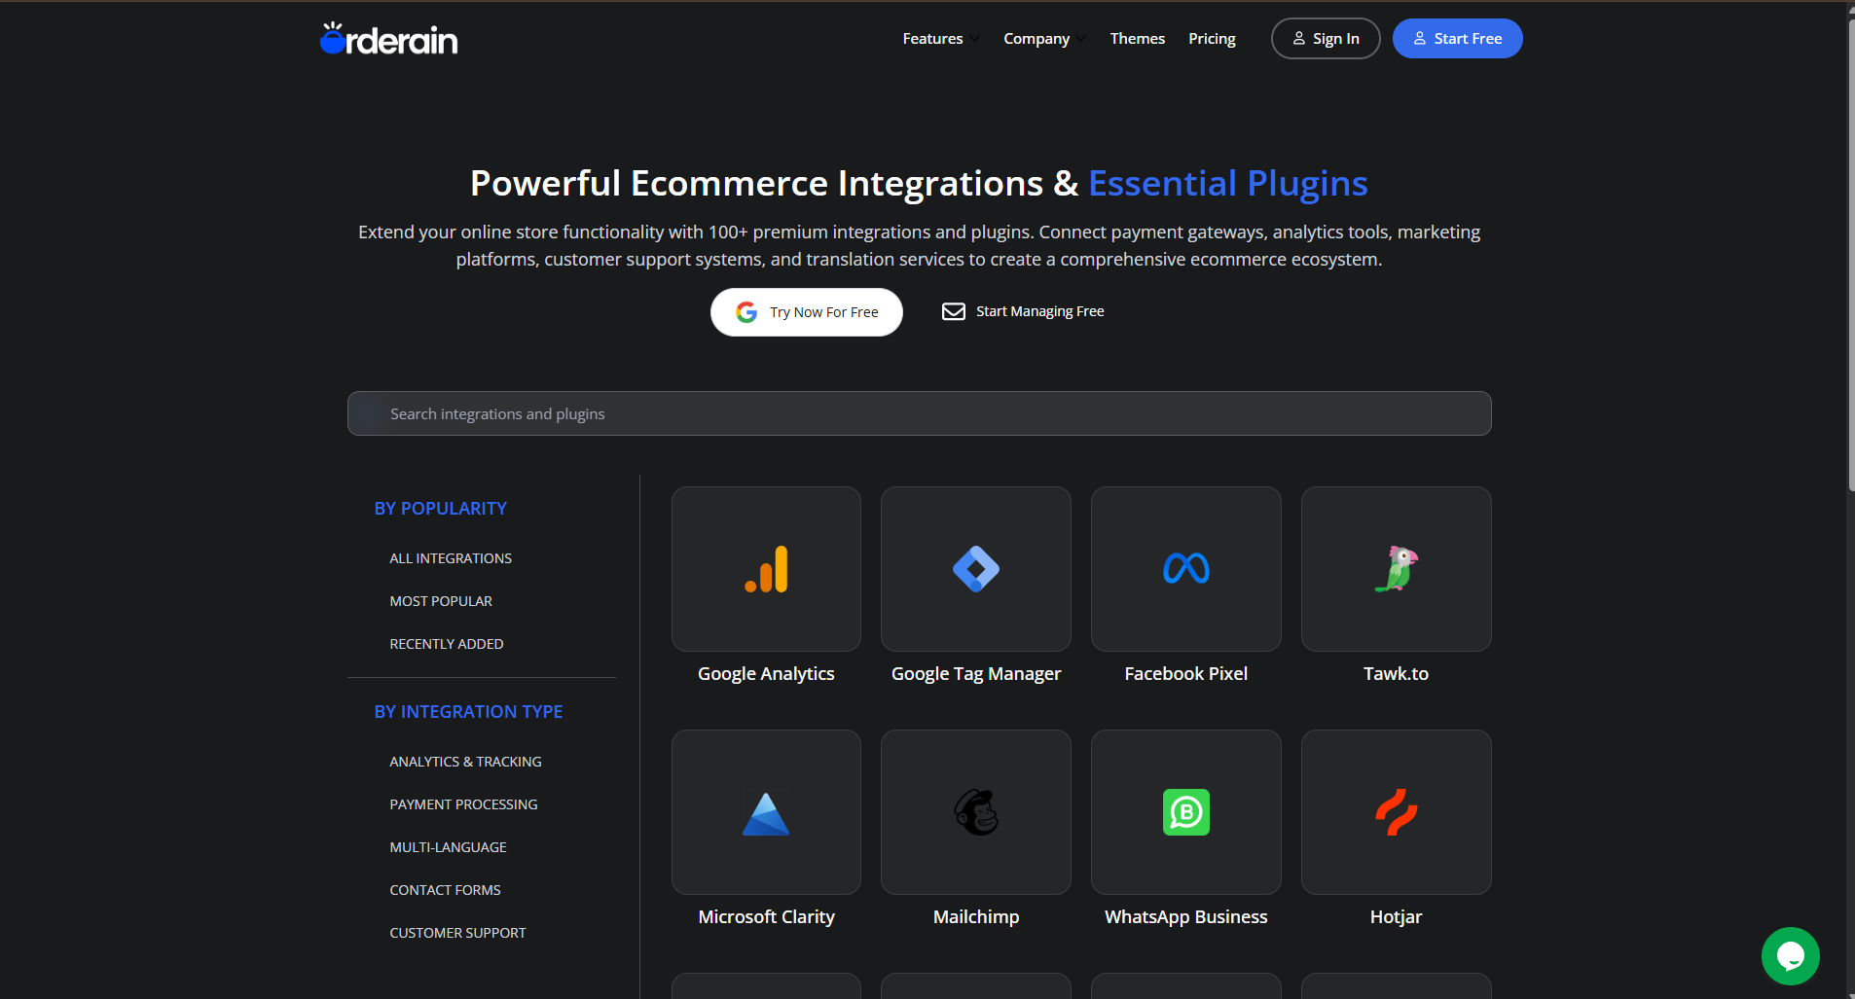Filter by Contact Forms

pyautogui.click(x=445, y=890)
